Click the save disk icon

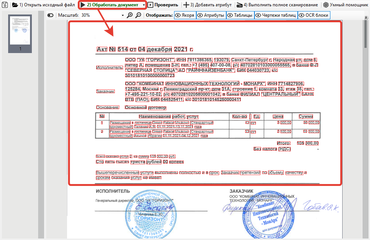(x=5, y=5)
